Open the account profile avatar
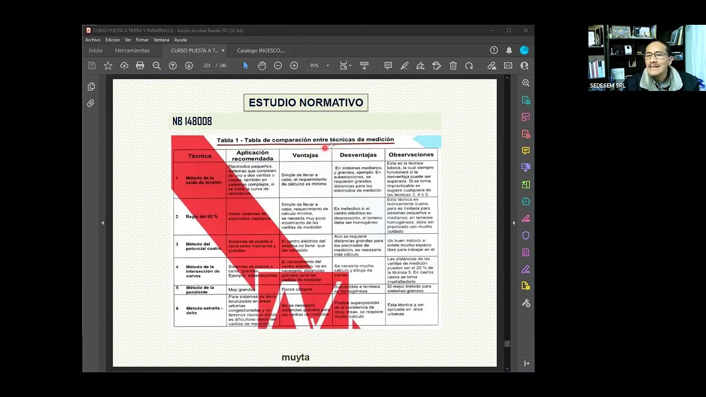 pos(524,50)
